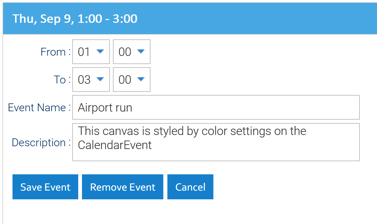Click the 'Airport run' text in Event Name
The width and height of the screenshot is (377, 224).
pyautogui.click(x=105, y=107)
